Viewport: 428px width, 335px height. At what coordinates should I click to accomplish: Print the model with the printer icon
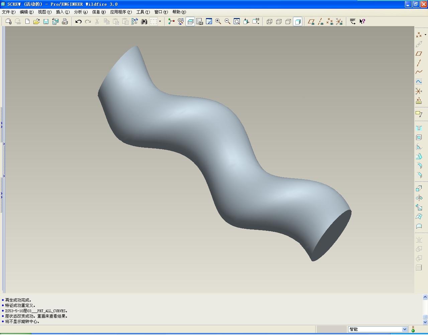[65, 21]
